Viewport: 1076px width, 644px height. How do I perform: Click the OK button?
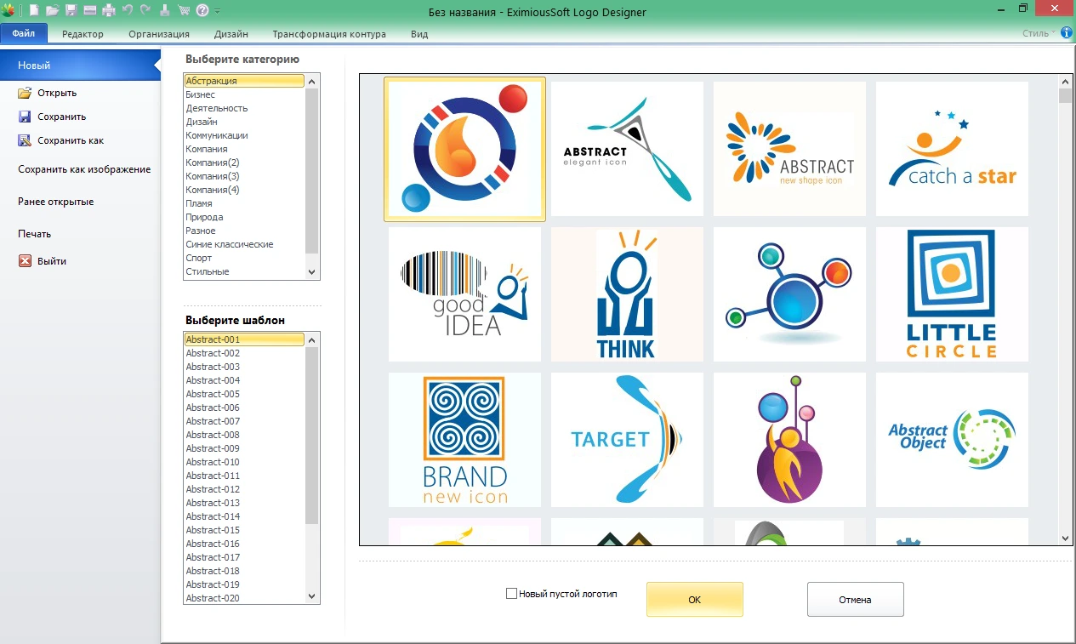click(695, 600)
